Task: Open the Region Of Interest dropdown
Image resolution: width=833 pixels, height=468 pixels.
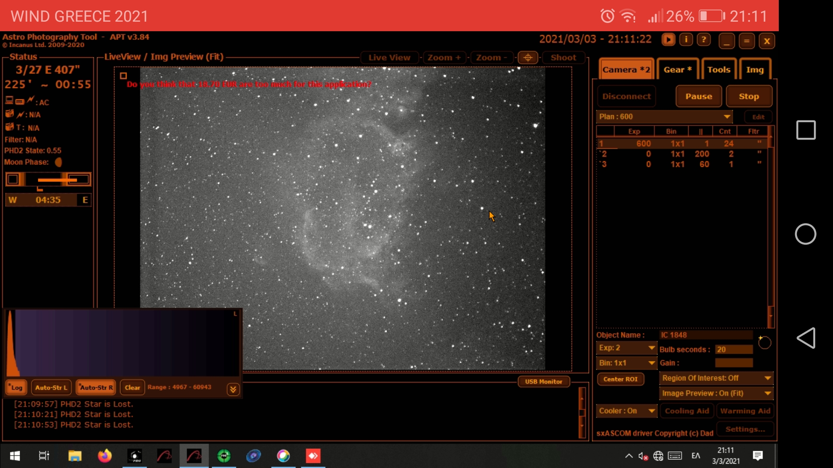Action: (x=716, y=378)
